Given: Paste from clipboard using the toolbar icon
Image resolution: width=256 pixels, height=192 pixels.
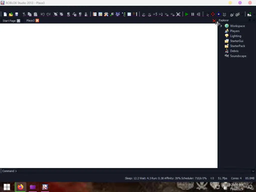Looking at the screenshot, I should click(x=35, y=14).
